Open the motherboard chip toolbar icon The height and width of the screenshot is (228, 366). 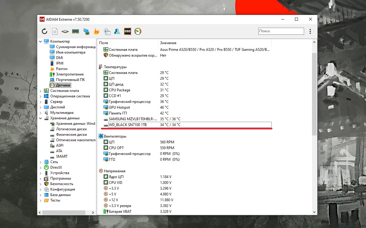click(65, 31)
